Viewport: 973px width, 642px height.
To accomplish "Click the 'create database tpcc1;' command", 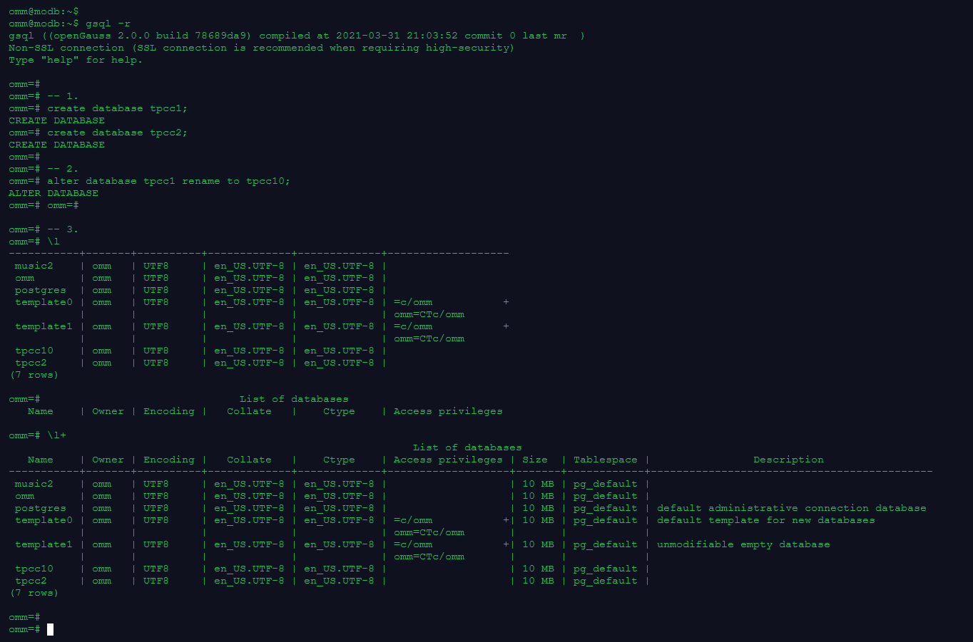I will pos(117,108).
